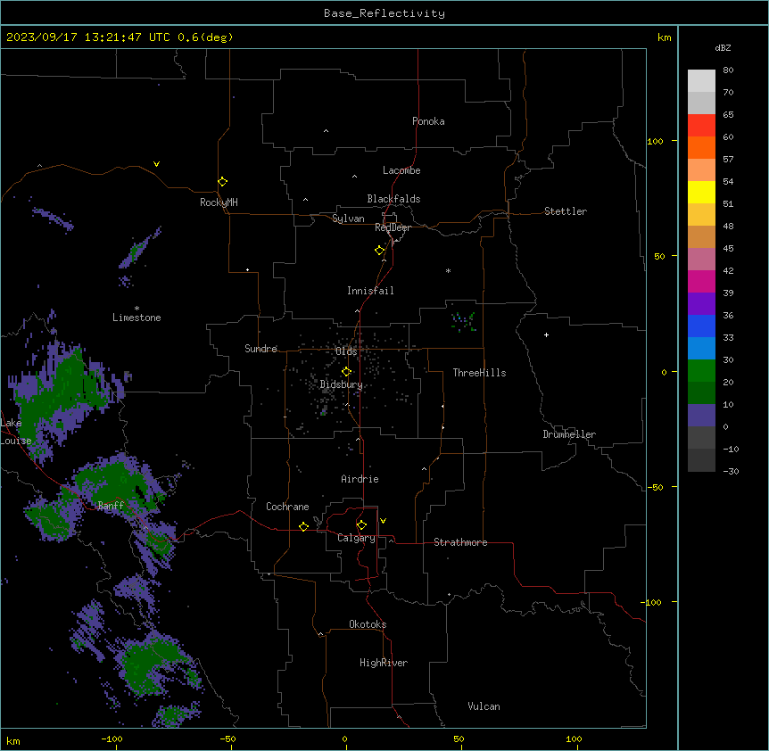Click the yellow V marker northwest of RockyMH

click(x=156, y=164)
